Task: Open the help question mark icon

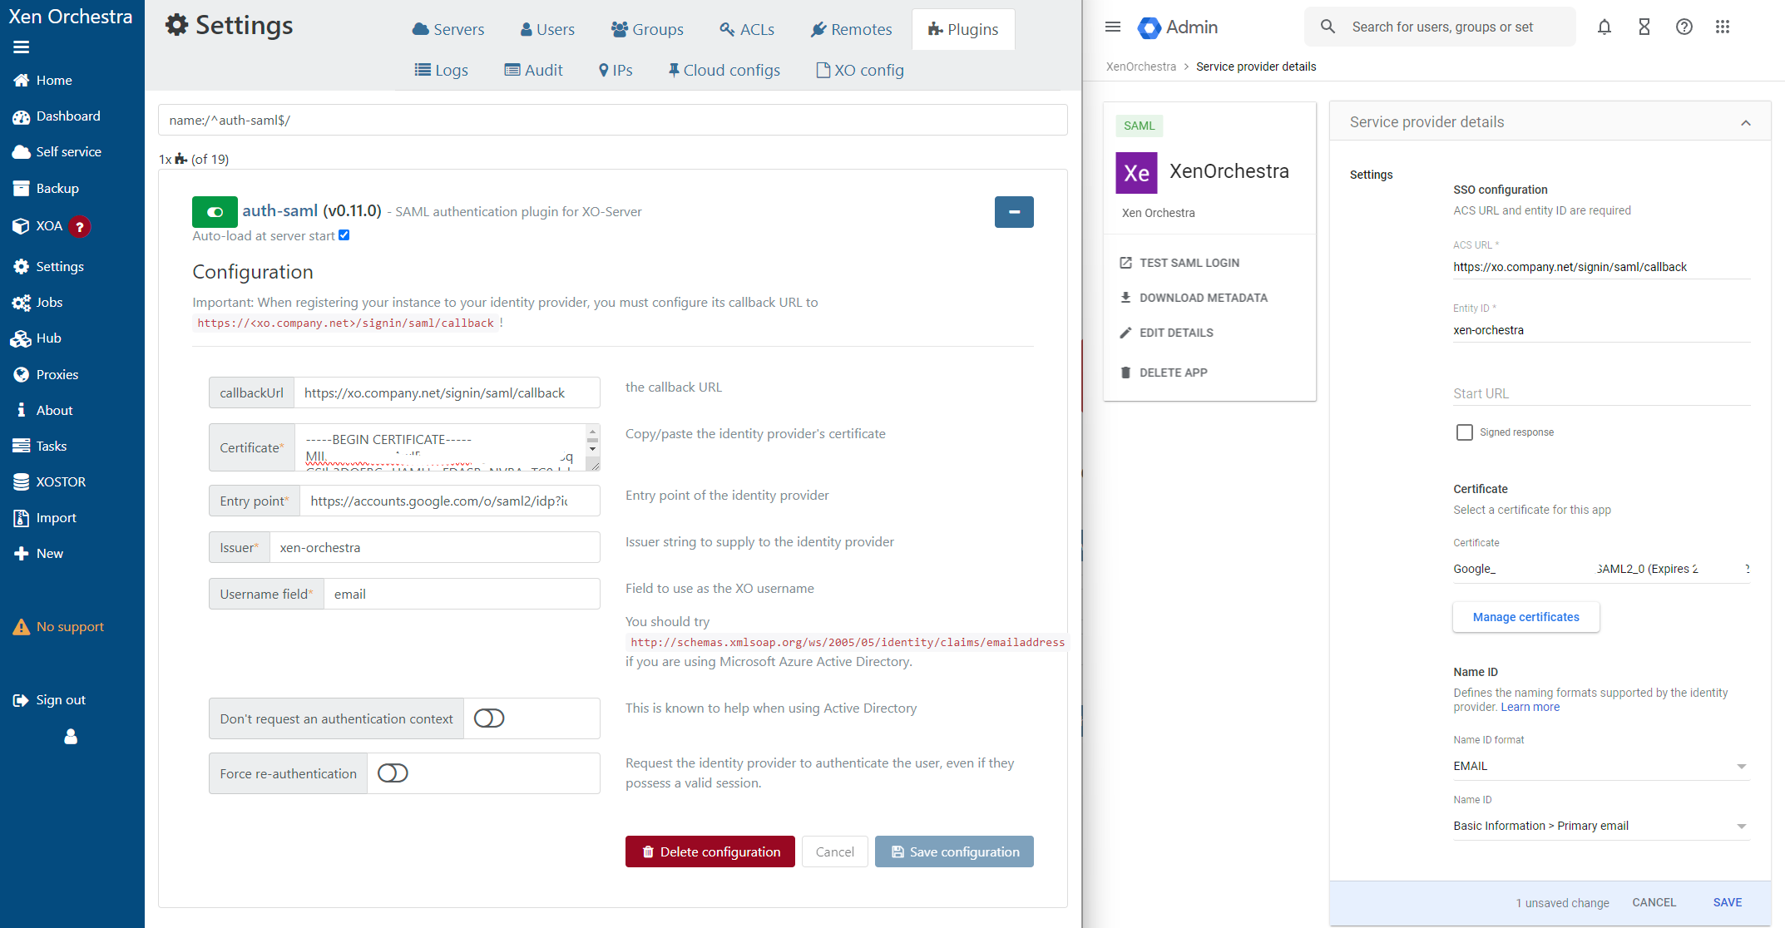Action: 1684,27
